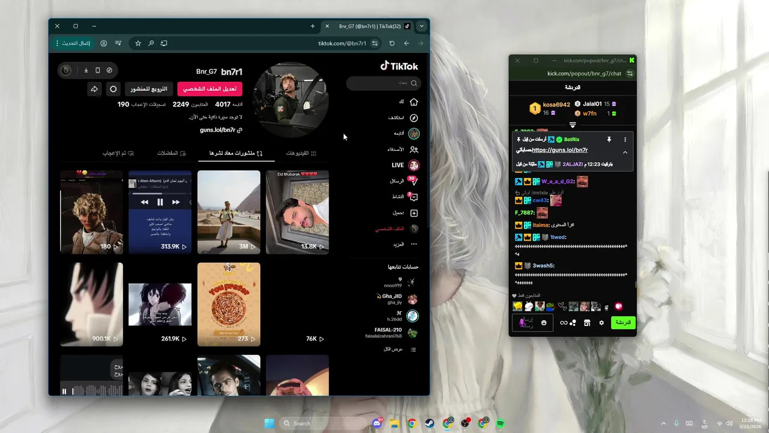Screen dimensions: 769x433
Task: Open Messages (الرسائل) in TikTok sidebar
Action: click(404, 180)
